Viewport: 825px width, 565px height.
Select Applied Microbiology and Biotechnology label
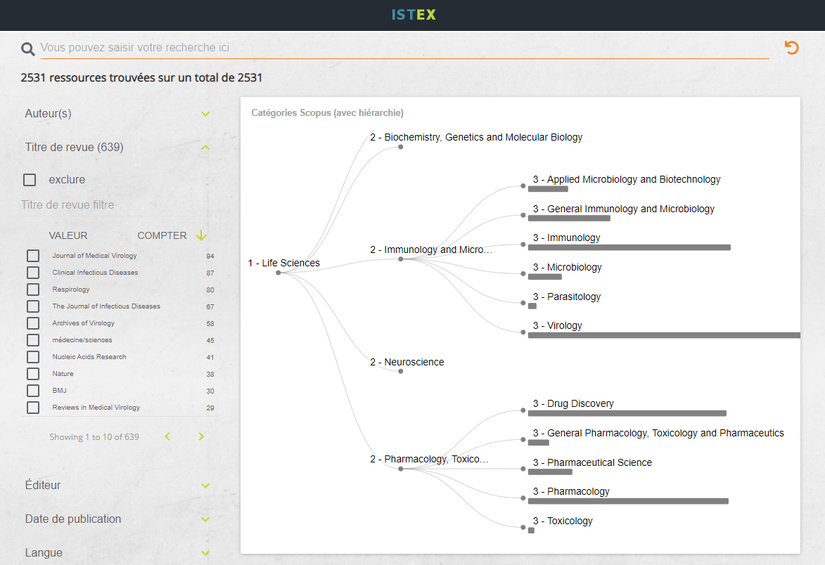coord(627,179)
